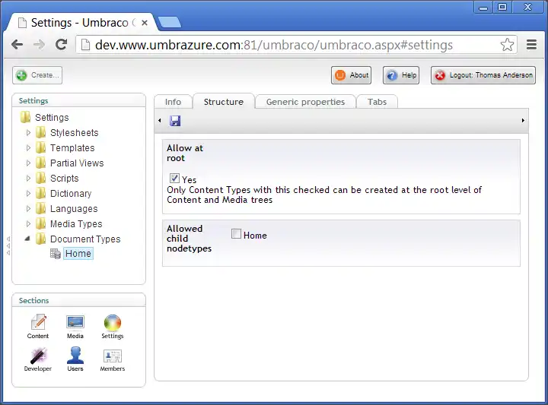The width and height of the screenshot is (548, 405).
Task: Collapse the Document Types node
Action: coord(27,239)
